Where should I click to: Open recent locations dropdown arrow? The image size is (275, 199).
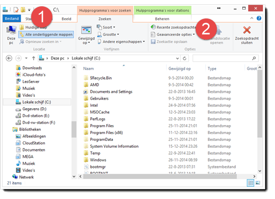tap(26, 58)
